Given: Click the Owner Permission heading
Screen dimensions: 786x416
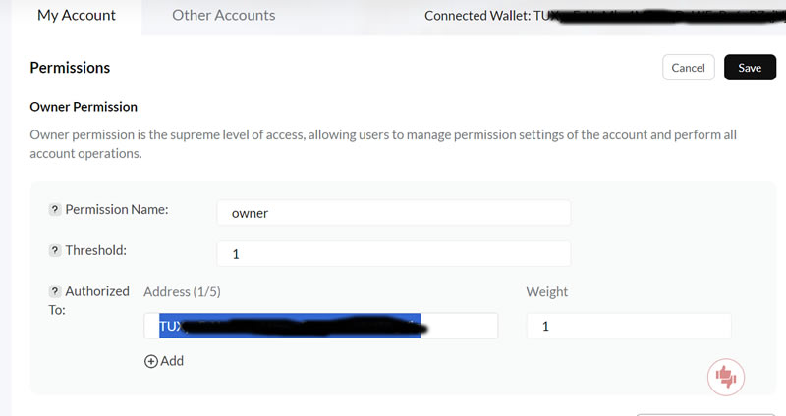Looking at the screenshot, I should 84,107.
